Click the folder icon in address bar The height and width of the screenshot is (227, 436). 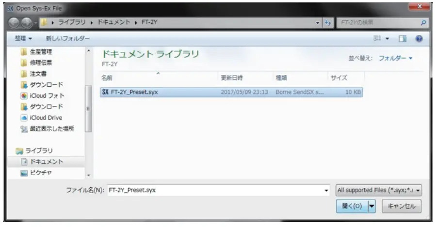pos(44,22)
